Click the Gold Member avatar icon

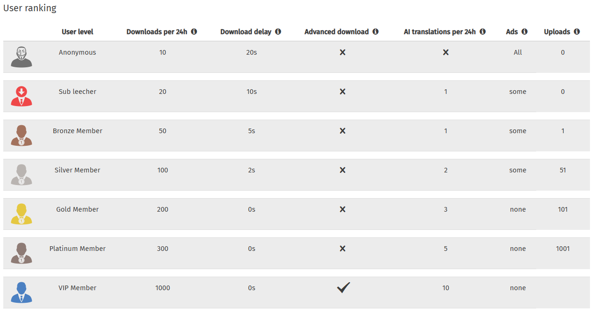21,214
